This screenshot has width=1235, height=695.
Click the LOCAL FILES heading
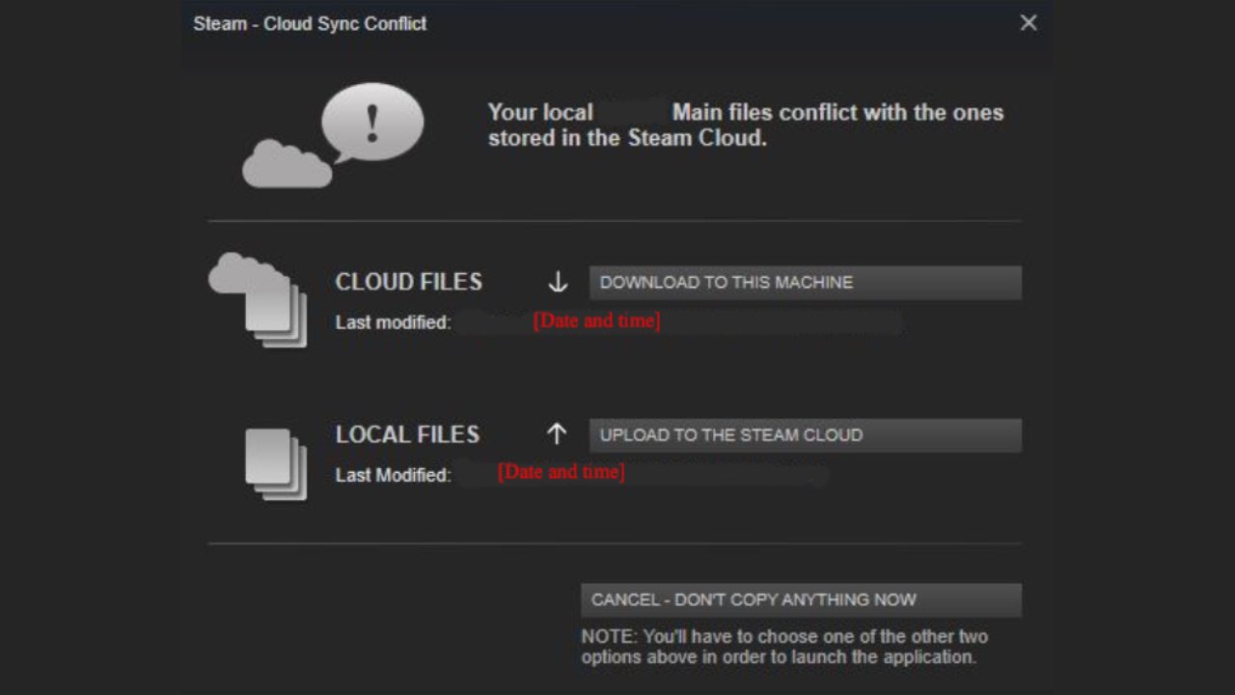(407, 434)
